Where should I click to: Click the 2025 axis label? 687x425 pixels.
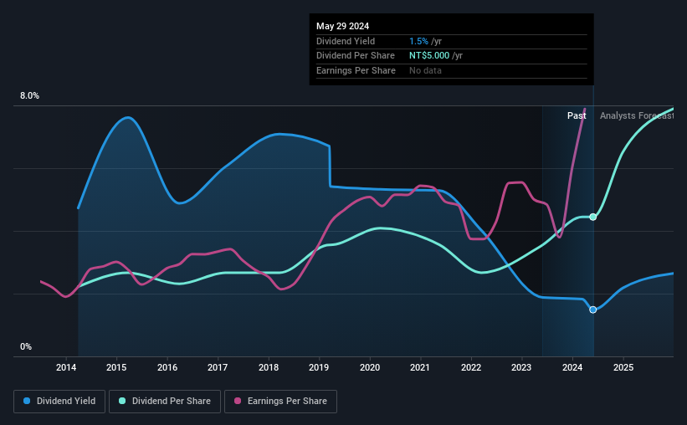pos(623,367)
